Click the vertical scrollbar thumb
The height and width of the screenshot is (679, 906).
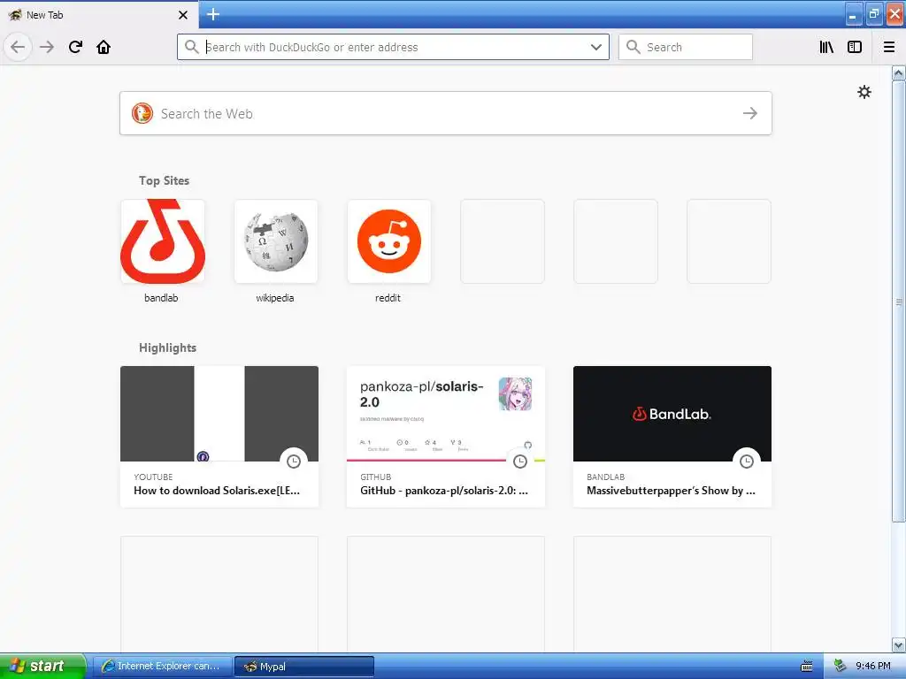coord(899,301)
